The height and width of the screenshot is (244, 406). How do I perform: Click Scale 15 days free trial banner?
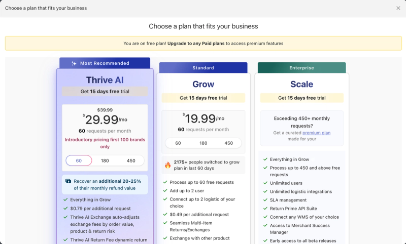point(301,98)
